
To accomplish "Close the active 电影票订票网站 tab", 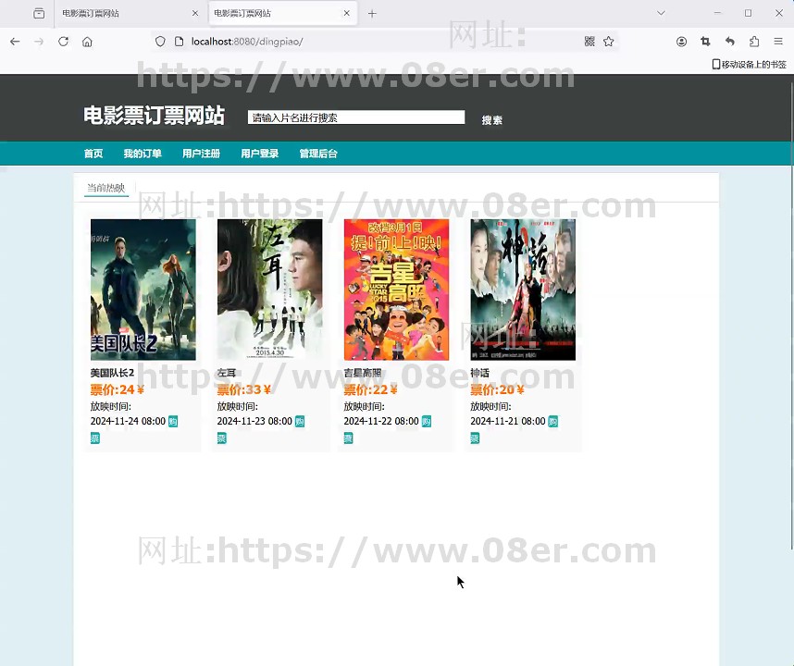I will [347, 14].
